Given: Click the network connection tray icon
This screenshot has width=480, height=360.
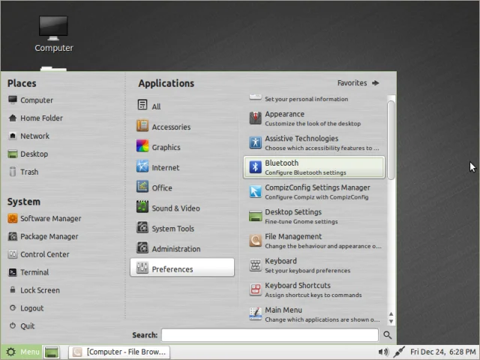Looking at the screenshot, I should pos(399,352).
